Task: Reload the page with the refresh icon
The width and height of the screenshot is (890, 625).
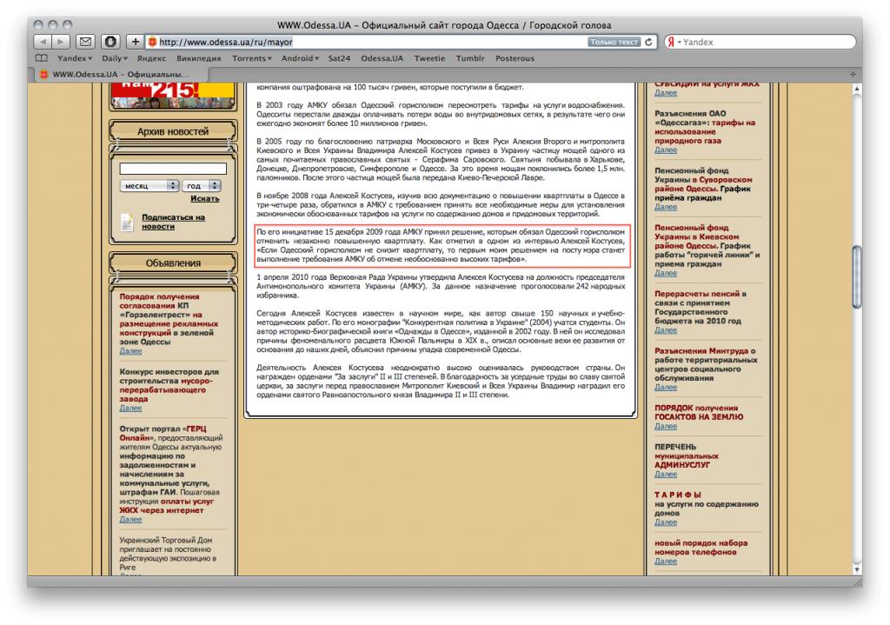Action: (x=649, y=42)
